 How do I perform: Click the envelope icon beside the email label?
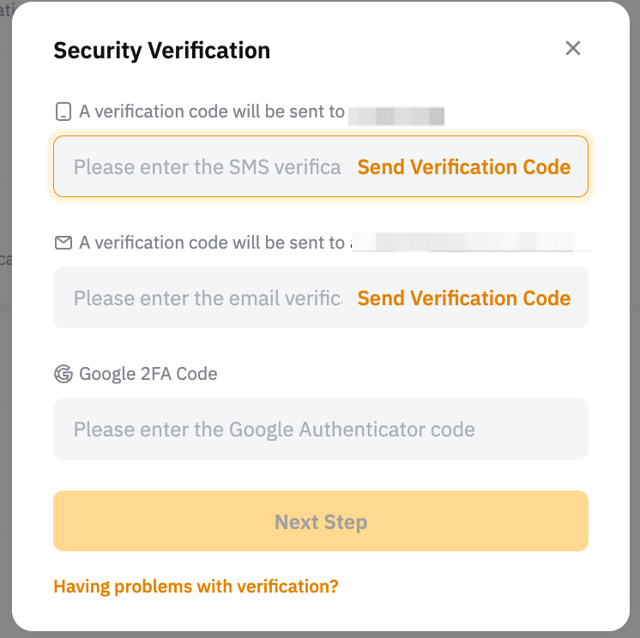[x=63, y=243]
